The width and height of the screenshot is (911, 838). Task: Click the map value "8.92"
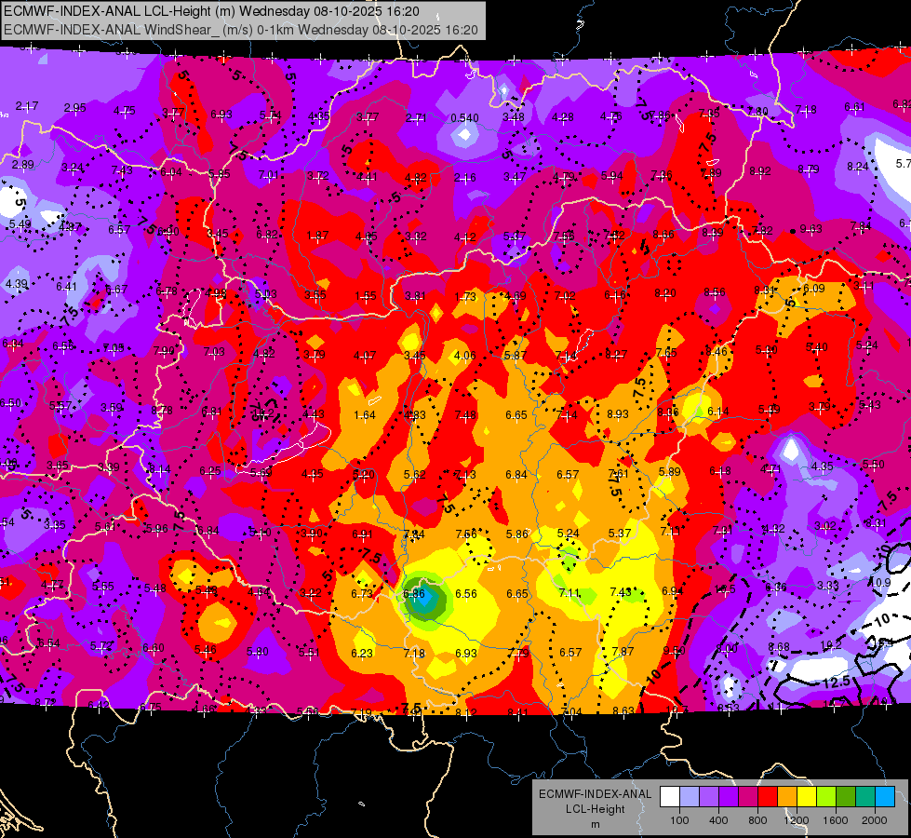click(x=760, y=171)
